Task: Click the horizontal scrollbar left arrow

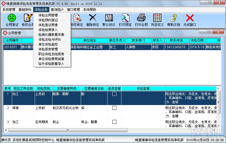Action: coord(6,130)
